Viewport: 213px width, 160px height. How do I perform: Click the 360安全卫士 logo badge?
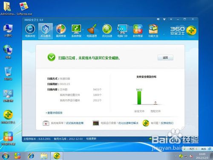pyautogui.click(x=191, y=31)
